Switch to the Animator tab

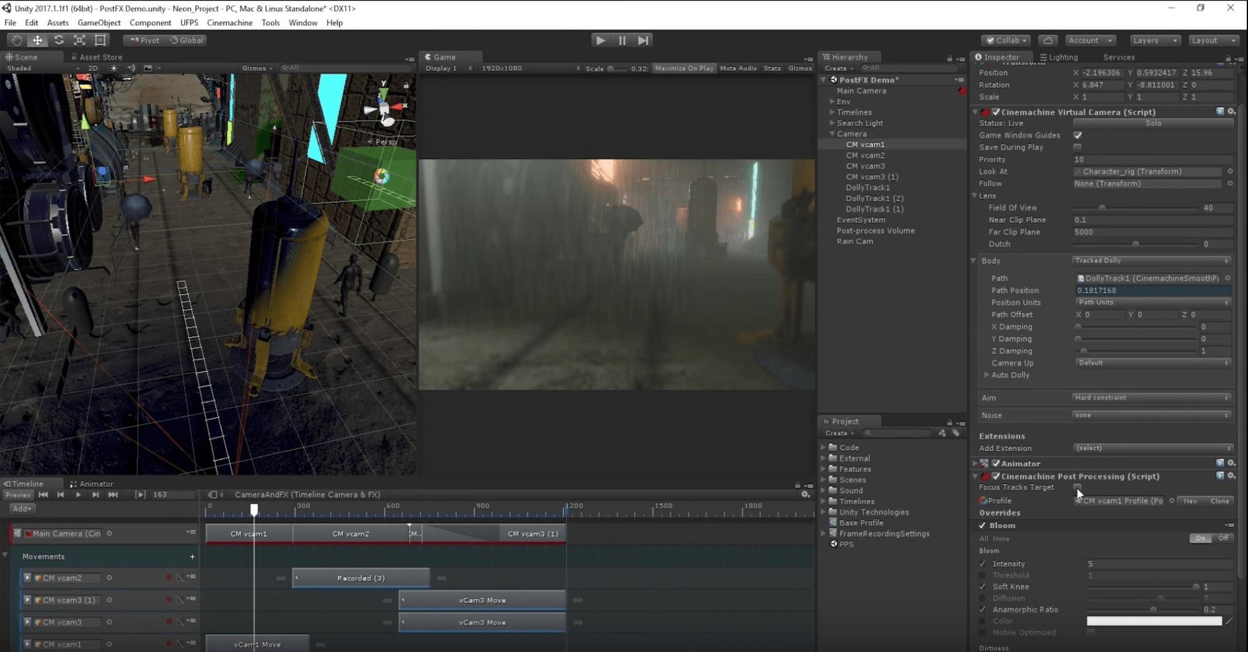[x=92, y=484]
